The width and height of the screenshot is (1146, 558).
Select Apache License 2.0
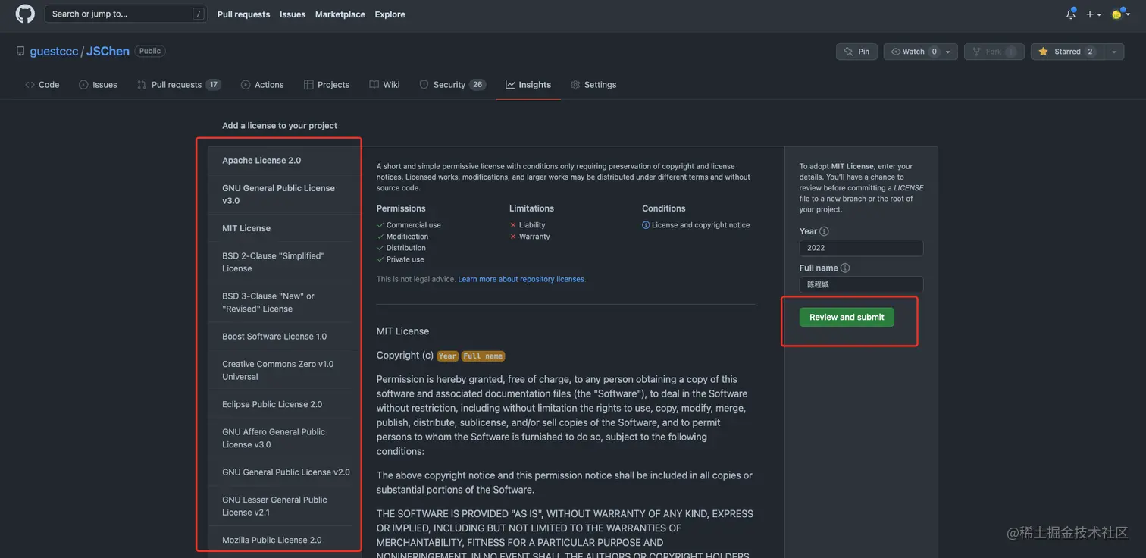[284, 161]
